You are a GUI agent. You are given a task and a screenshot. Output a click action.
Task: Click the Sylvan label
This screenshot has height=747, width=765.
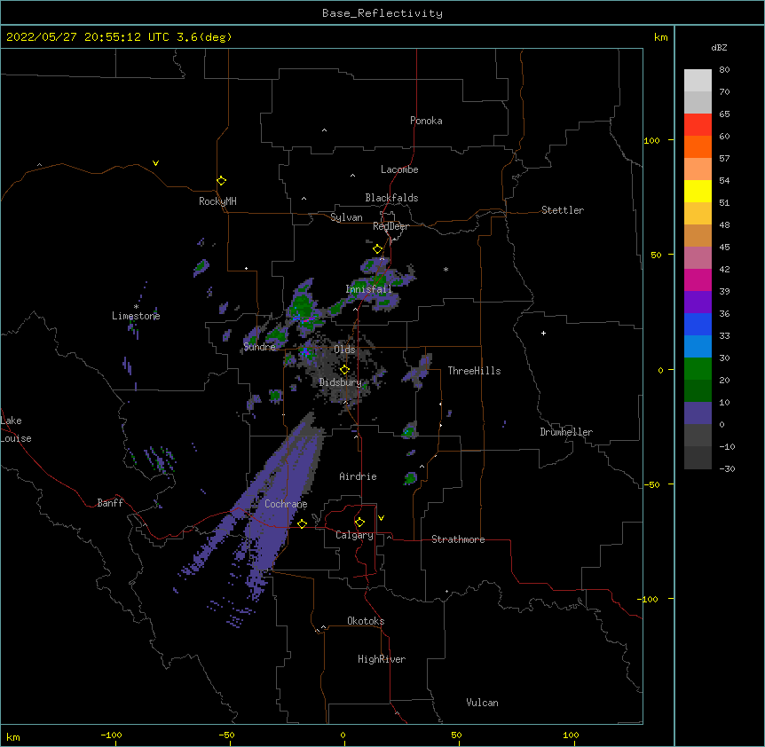pos(346,217)
